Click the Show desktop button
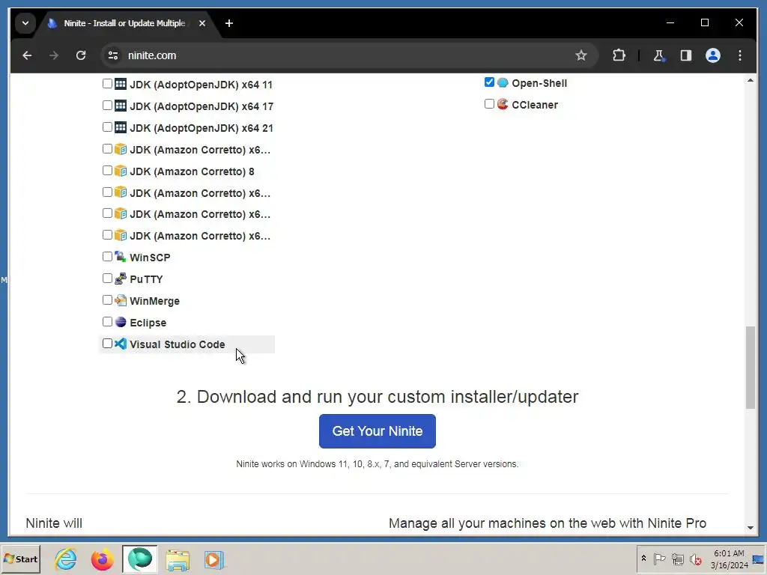Screen dimensions: 767x575 point(759,559)
